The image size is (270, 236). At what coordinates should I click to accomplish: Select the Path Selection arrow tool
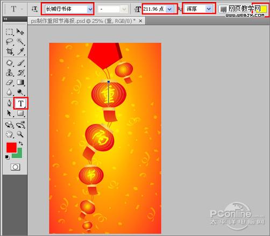click(x=9, y=113)
